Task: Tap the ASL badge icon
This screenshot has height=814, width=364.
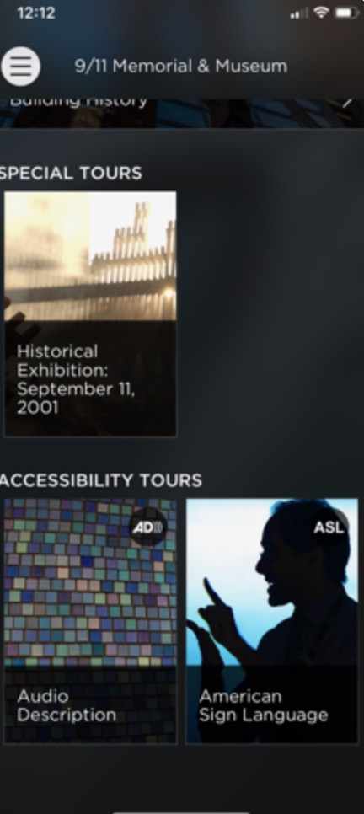Action: click(329, 527)
